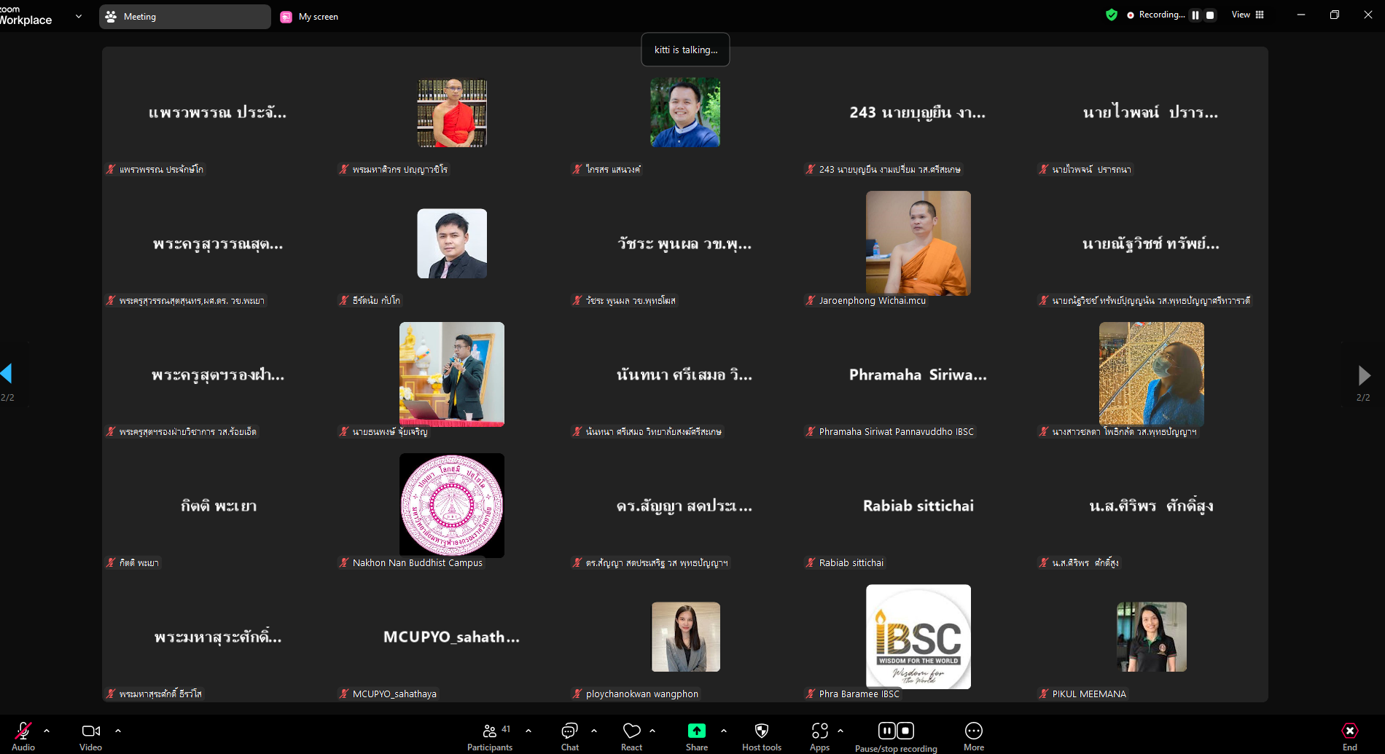Click the green encryption shield icon

(x=1111, y=15)
